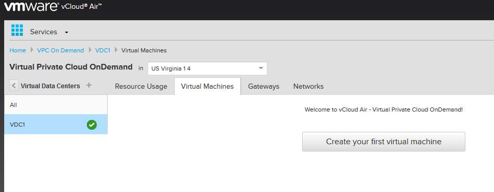
Task: Open the US Virginia 1 4 region dropdown
Action: coord(207,68)
